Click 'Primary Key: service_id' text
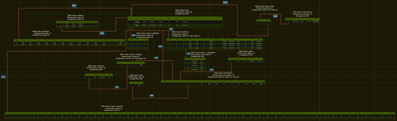This screenshot has width=397, height=121. pos(96,68)
